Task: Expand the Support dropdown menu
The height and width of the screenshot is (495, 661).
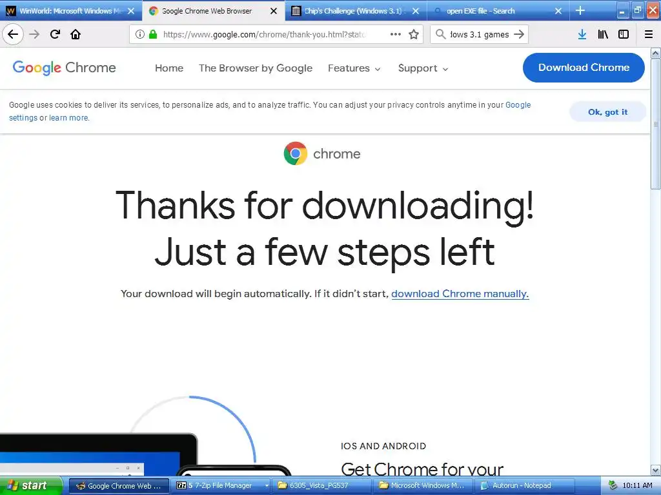Action: pyautogui.click(x=423, y=68)
